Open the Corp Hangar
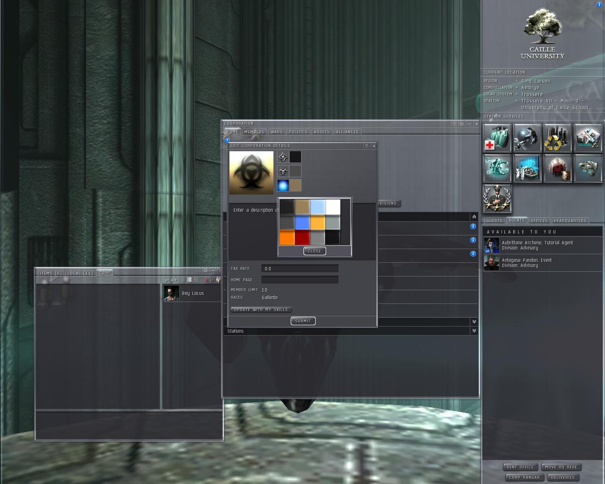Viewport: 605px width, 484px height. pyautogui.click(x=524, y=477)
